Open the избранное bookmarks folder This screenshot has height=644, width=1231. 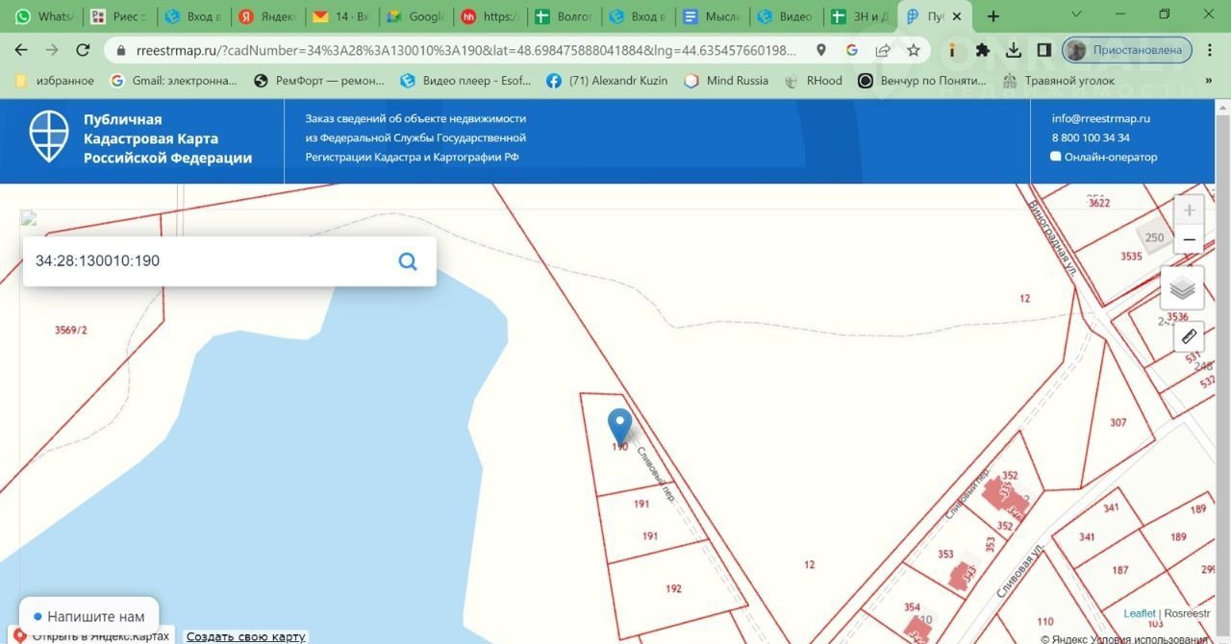pos(55,81)
